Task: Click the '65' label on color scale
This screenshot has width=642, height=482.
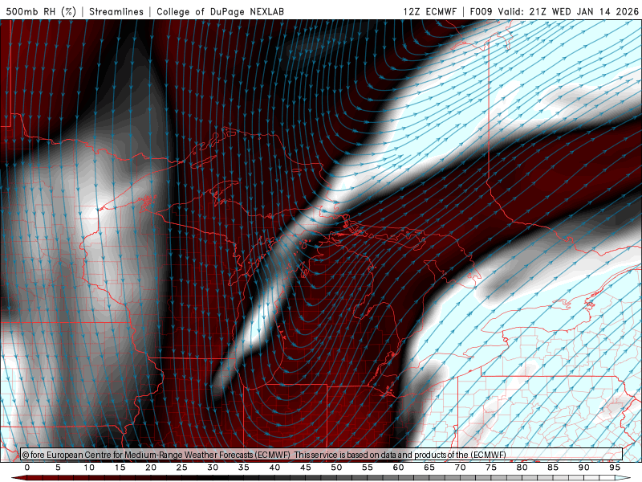Action: (x=429, y=468)
